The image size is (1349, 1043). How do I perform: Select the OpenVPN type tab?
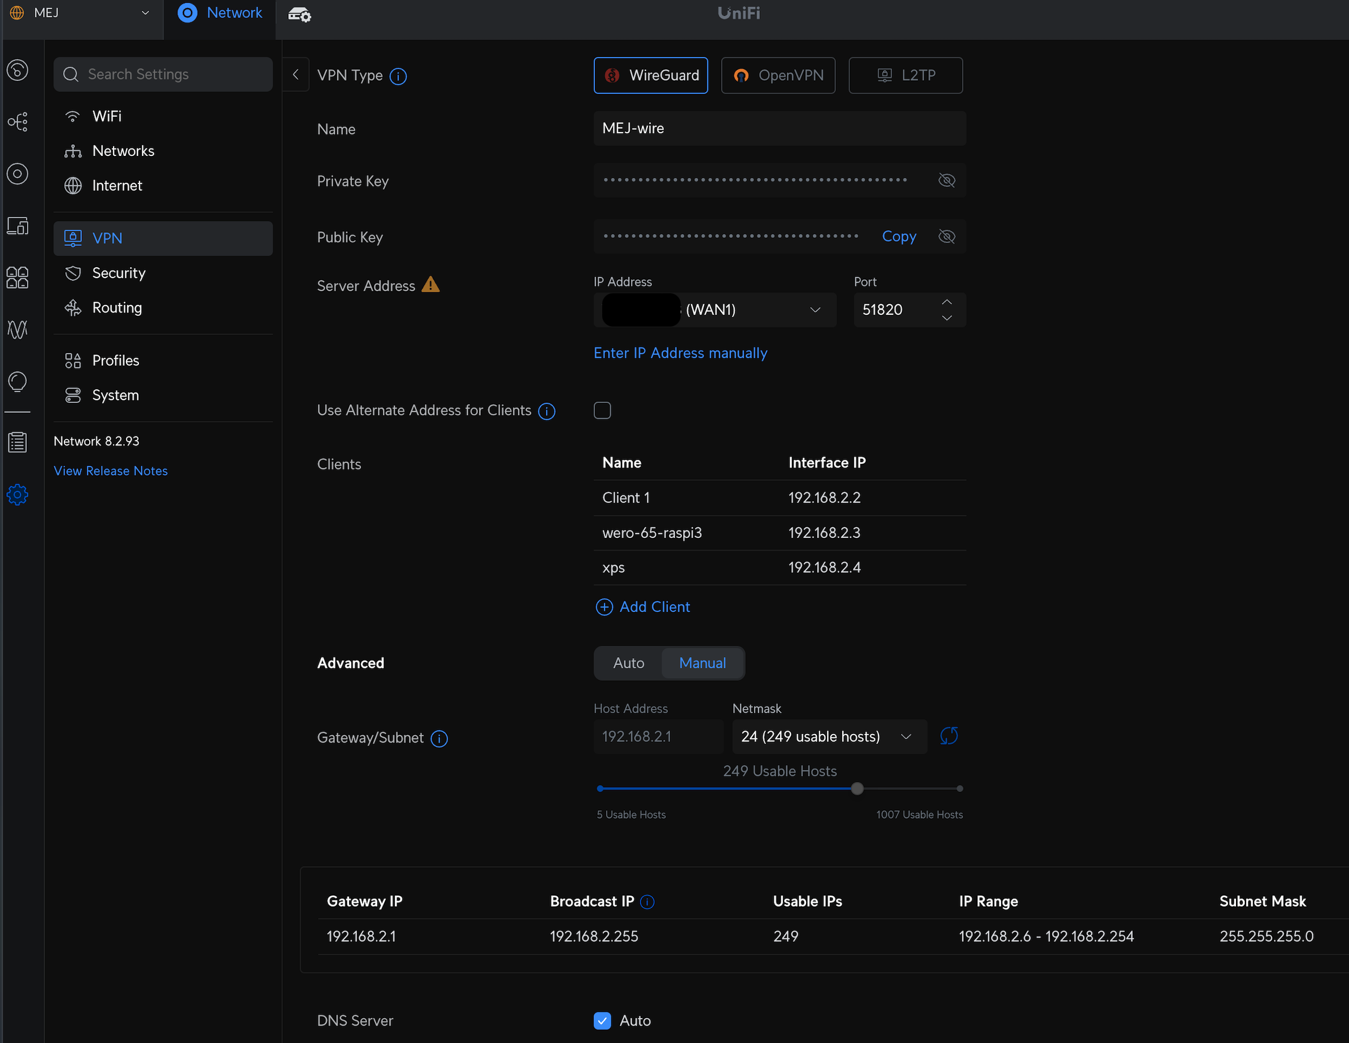pos(778,75)
